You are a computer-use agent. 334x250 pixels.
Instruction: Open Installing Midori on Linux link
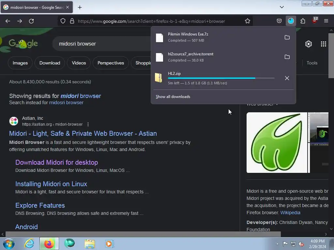point(51,184)
